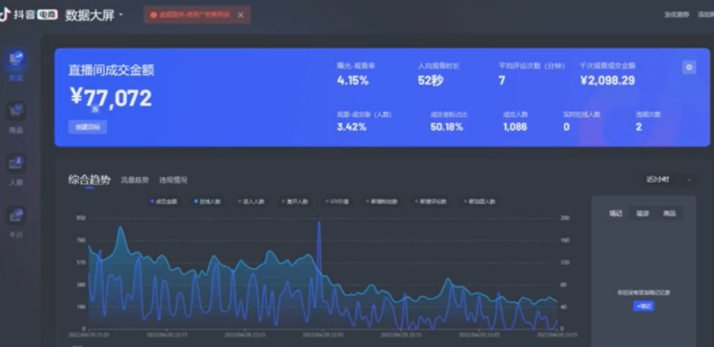
Task: Click the ¥77,072 transaction amount value
Action: (111, 98)
